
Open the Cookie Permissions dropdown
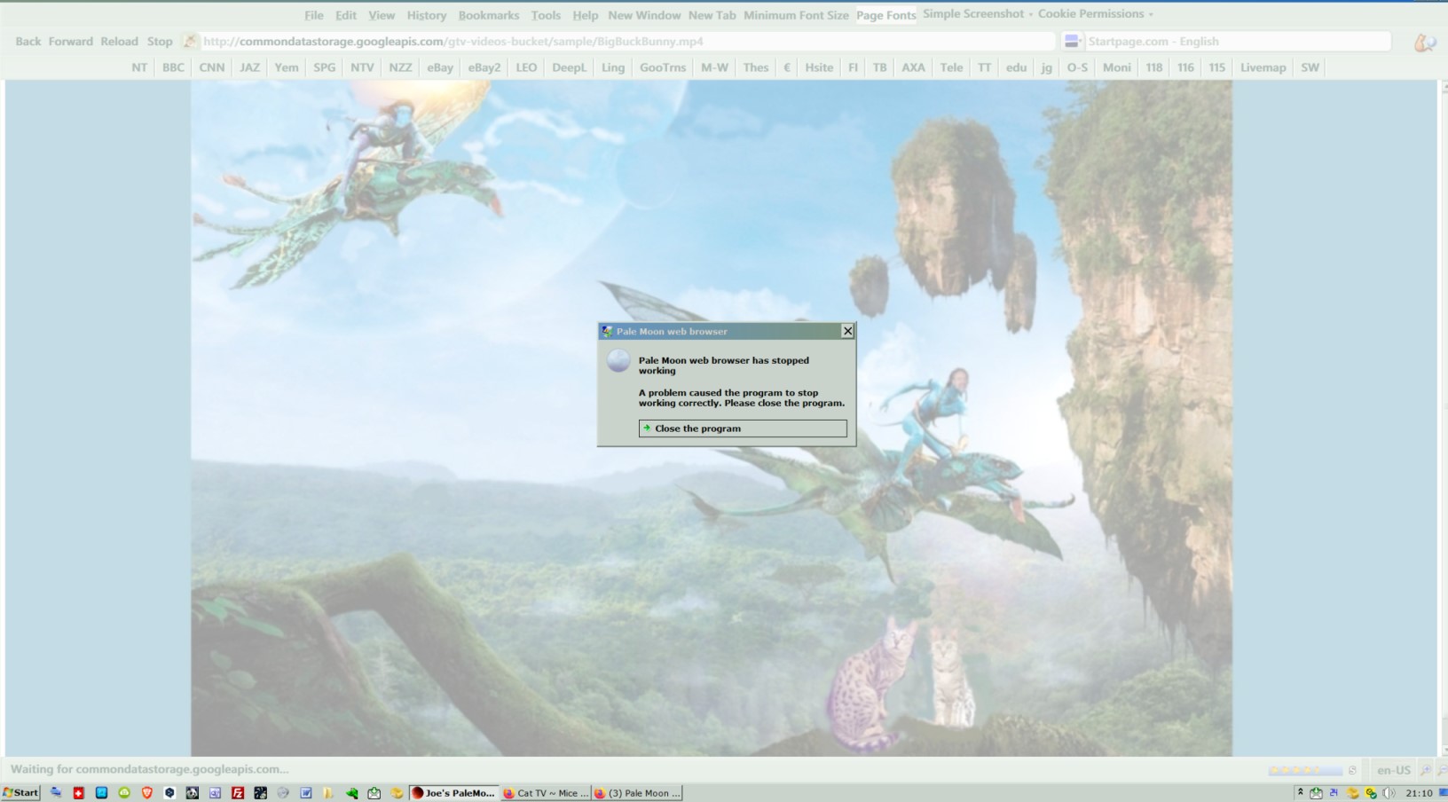[x=1096, y=14]
